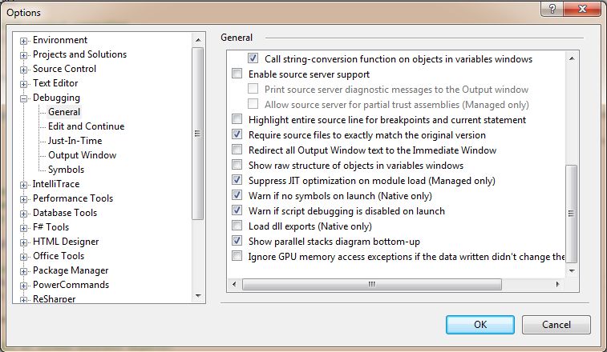Screen dimensions: 607x352
Task: Click the Help question mark button
Action: click(x=552, y=9)
